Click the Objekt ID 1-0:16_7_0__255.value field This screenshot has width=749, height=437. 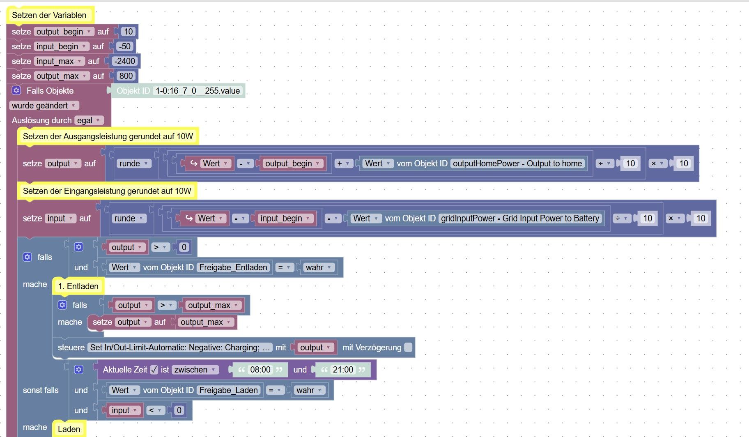[x=198, y=91]
